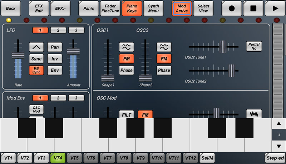Select voice track VT4
Viewport: 286px width, 164px height.
point(58,158)
